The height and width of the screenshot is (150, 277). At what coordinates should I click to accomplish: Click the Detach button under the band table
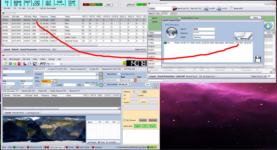tap(92, 142)
